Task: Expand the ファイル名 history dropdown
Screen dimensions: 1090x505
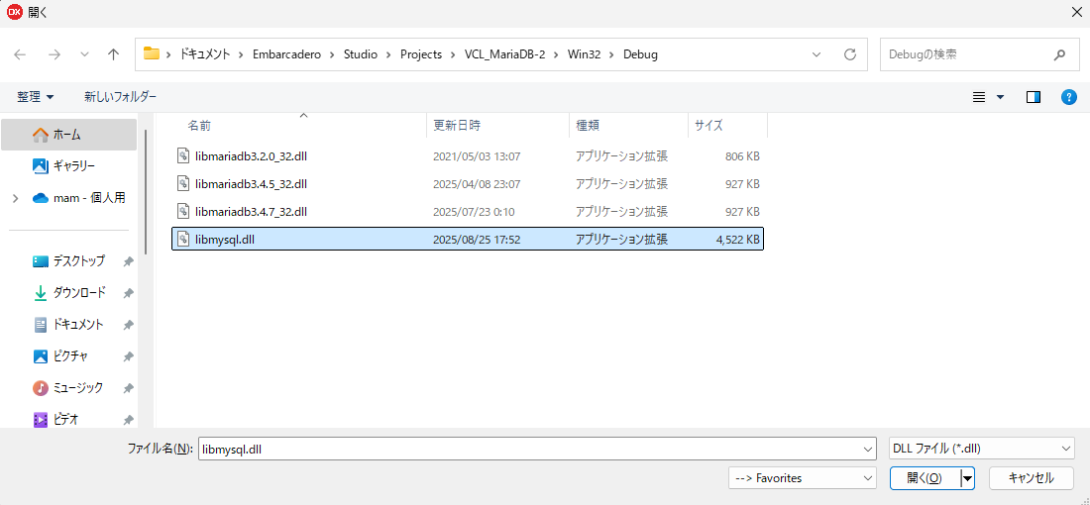Action: click(869, 449)
